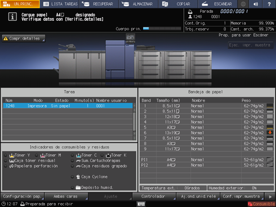276x207 pixels.
Task: Click the globe icon in top bar
Action: 243,4
